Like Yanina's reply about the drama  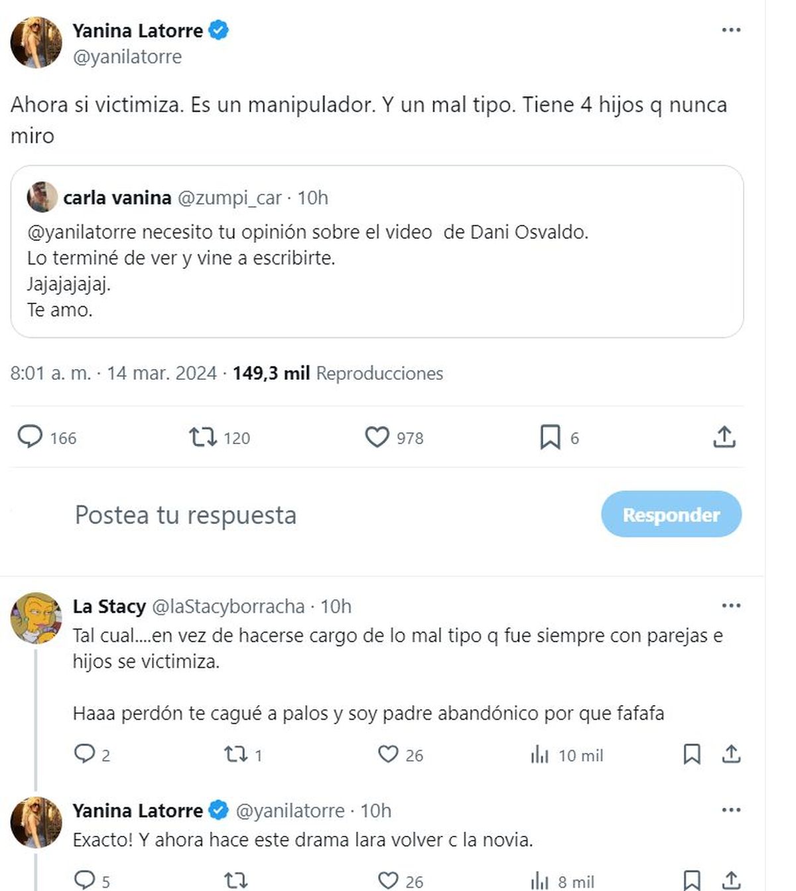(388, 881)
